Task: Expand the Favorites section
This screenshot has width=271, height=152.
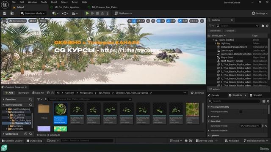Action: pyautogui.click(x=3, y=100)
